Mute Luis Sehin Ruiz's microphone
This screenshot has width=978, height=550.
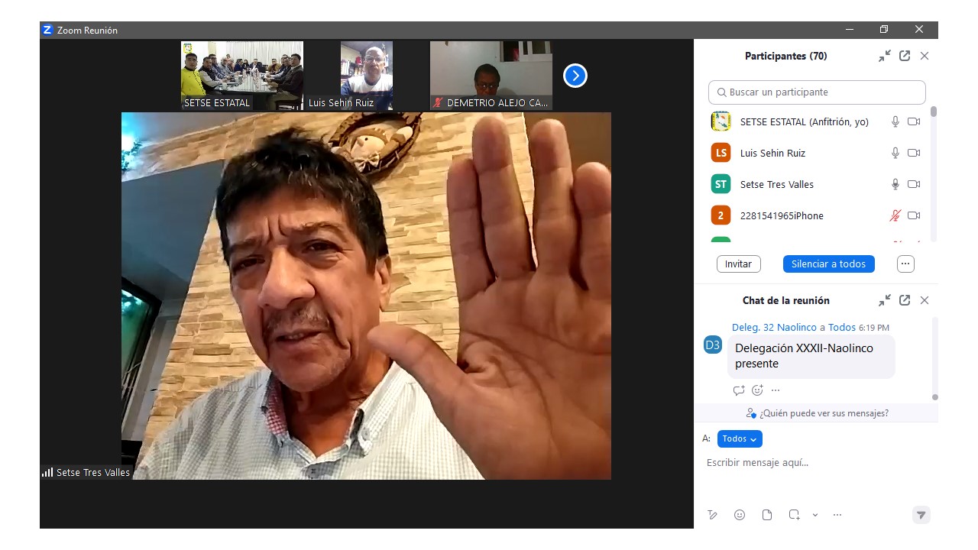coord(895,153)
